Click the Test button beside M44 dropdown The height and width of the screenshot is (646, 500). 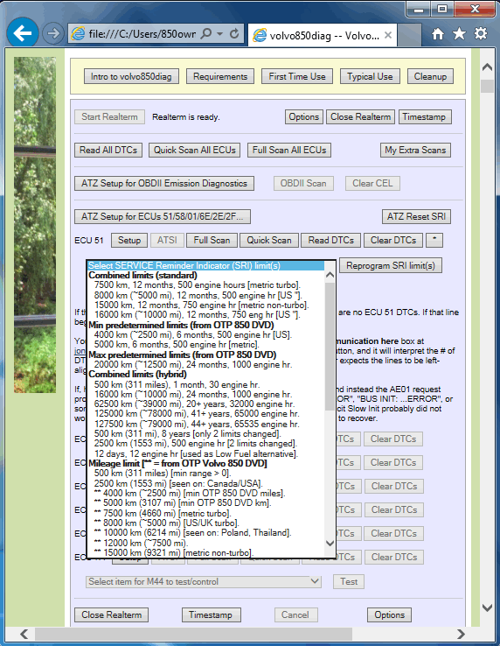click(x=349, y=582)
